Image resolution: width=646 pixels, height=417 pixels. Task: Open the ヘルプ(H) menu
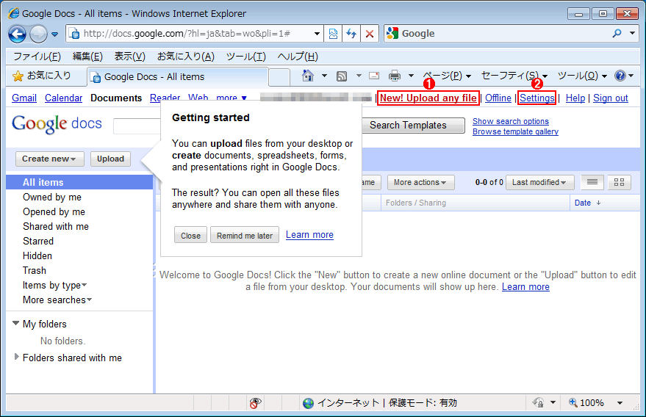[298, 57]
